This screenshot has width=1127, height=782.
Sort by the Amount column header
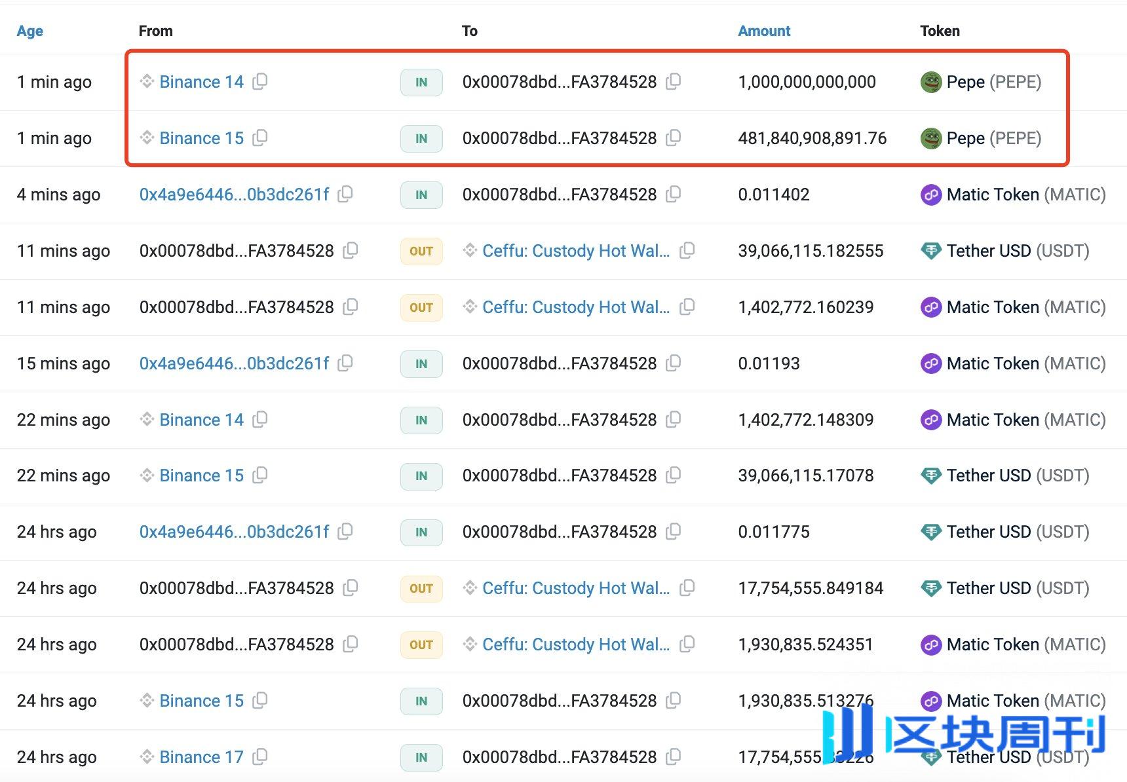[x=764, y=31]
